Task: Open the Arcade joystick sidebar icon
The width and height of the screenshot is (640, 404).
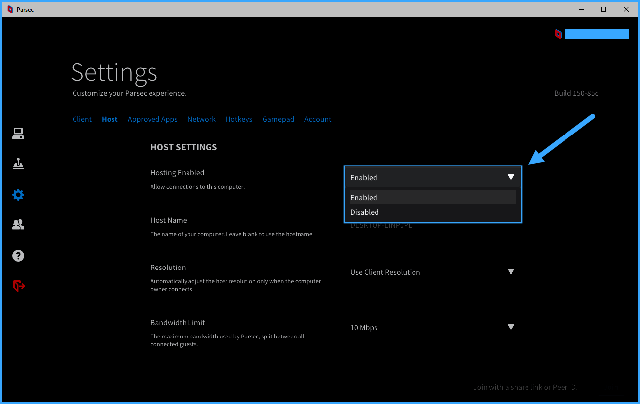Action: pos(18,164)
